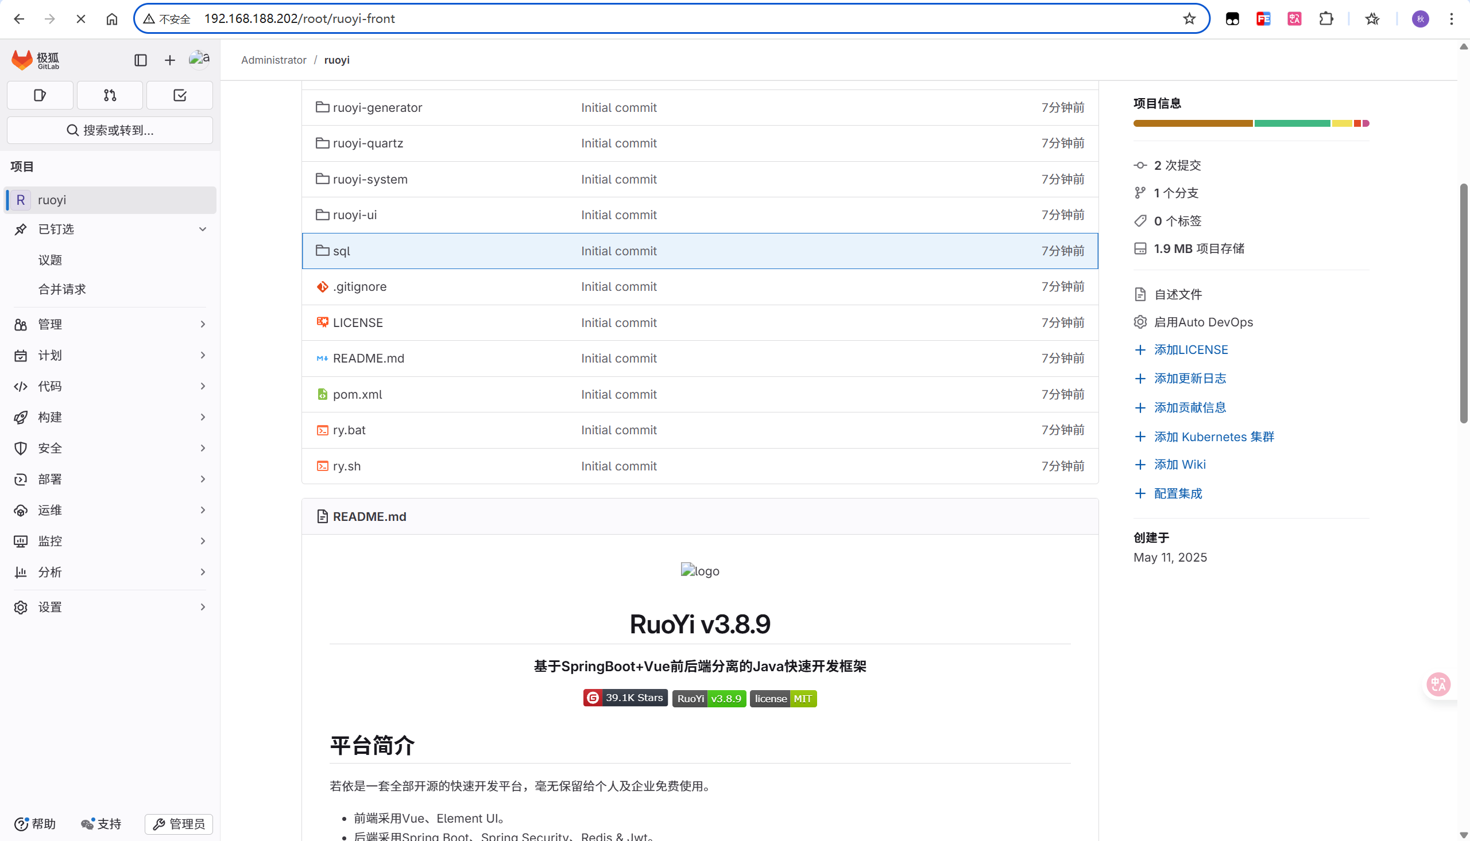Image resolution: width=1470 pixels, height=841 pixels.
Task: Click the GitLab fox logo
Action: (22, 60)
